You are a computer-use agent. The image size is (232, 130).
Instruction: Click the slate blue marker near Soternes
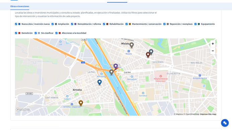click(x=151, y=52)
